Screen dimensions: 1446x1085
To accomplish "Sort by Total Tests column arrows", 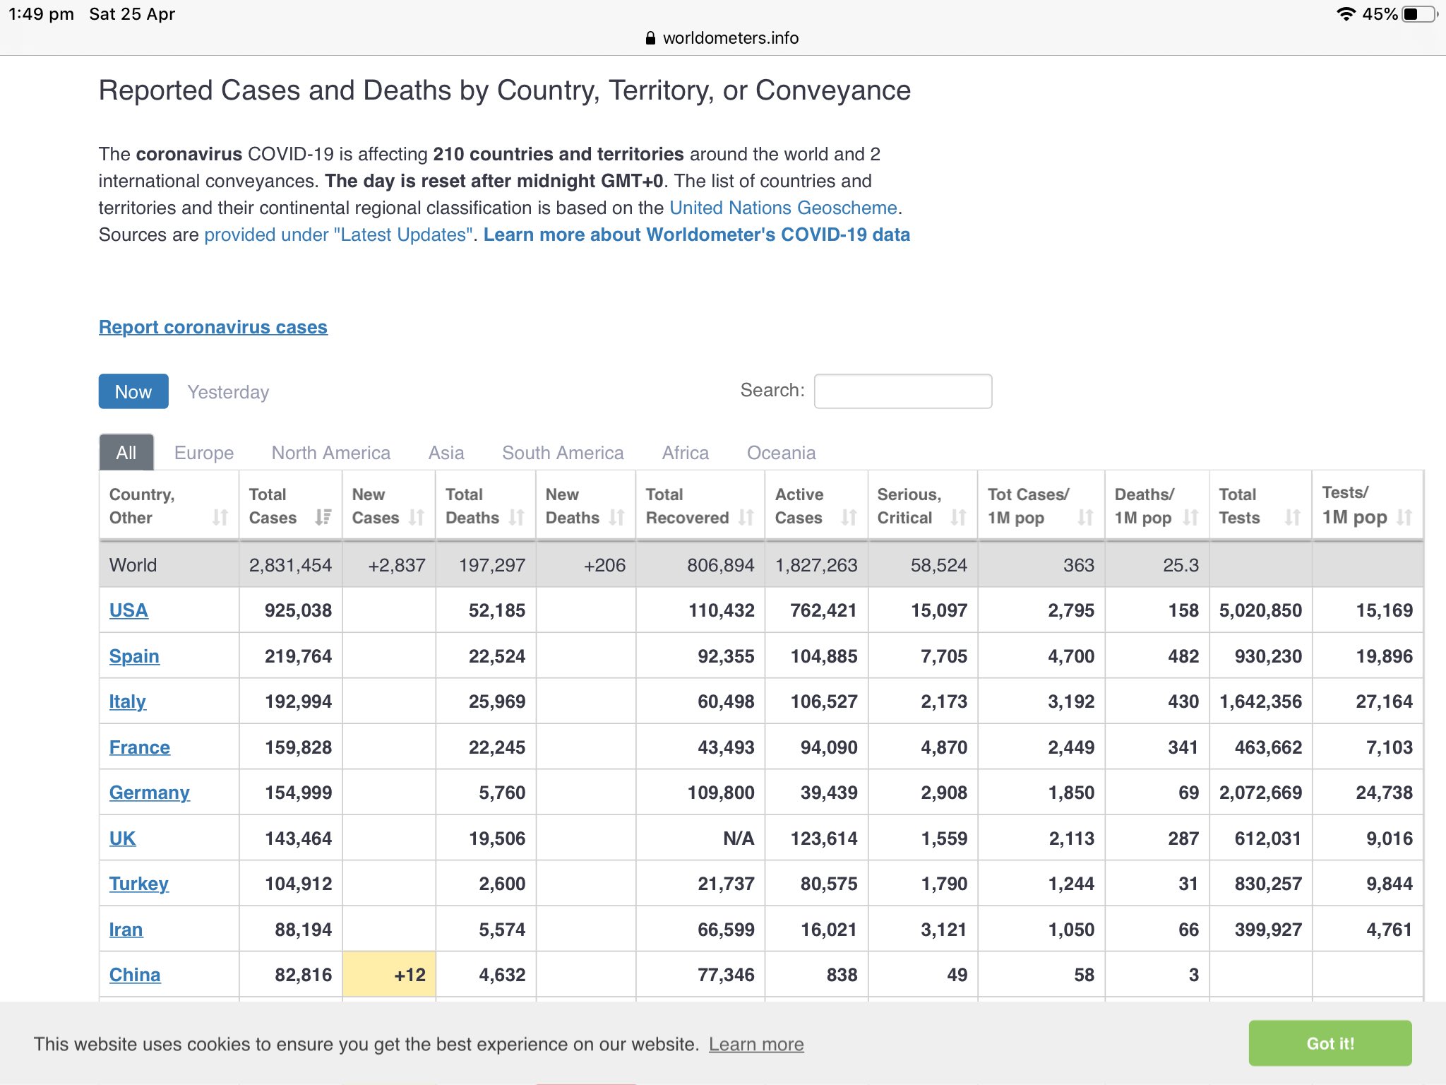I will [x=1293, y=518].
